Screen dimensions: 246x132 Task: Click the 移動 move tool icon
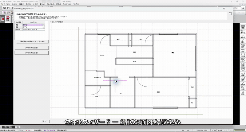(243, 74)
